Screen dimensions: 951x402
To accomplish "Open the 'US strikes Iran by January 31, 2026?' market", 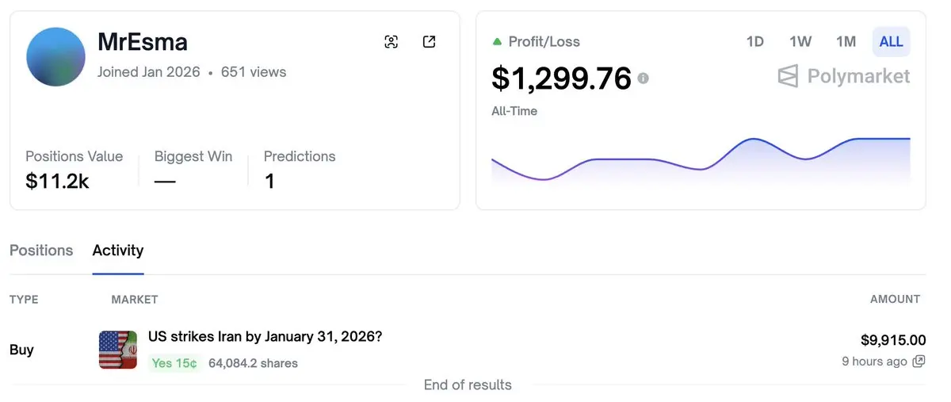I will pyautogui.click(x=265, y=337).
